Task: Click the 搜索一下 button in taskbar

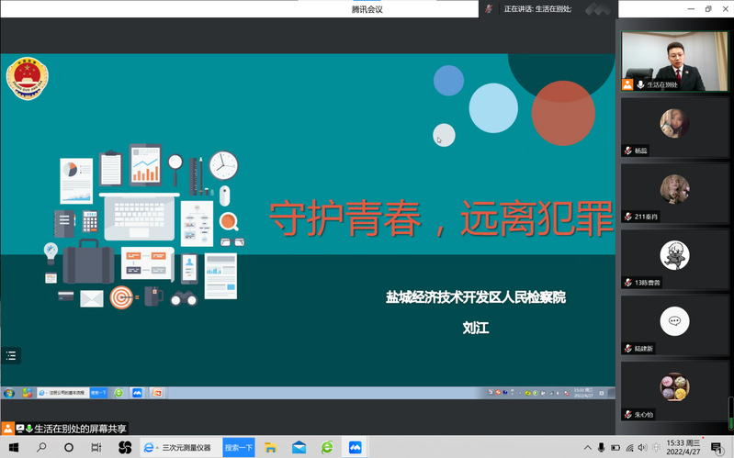Action: point(239,448)
